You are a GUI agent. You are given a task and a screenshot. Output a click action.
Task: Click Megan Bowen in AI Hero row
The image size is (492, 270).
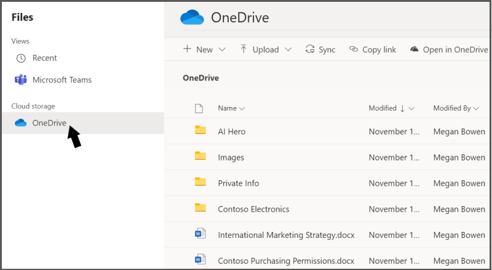tap(459, 132)
